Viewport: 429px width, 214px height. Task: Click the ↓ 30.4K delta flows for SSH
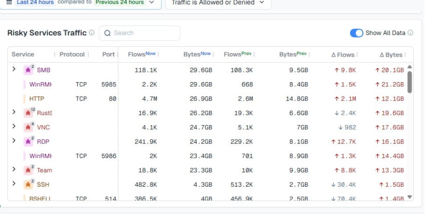click(344, 185)
